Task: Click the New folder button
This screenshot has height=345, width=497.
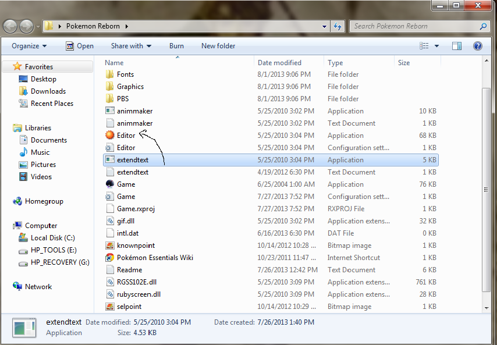Action: [218, 46]
